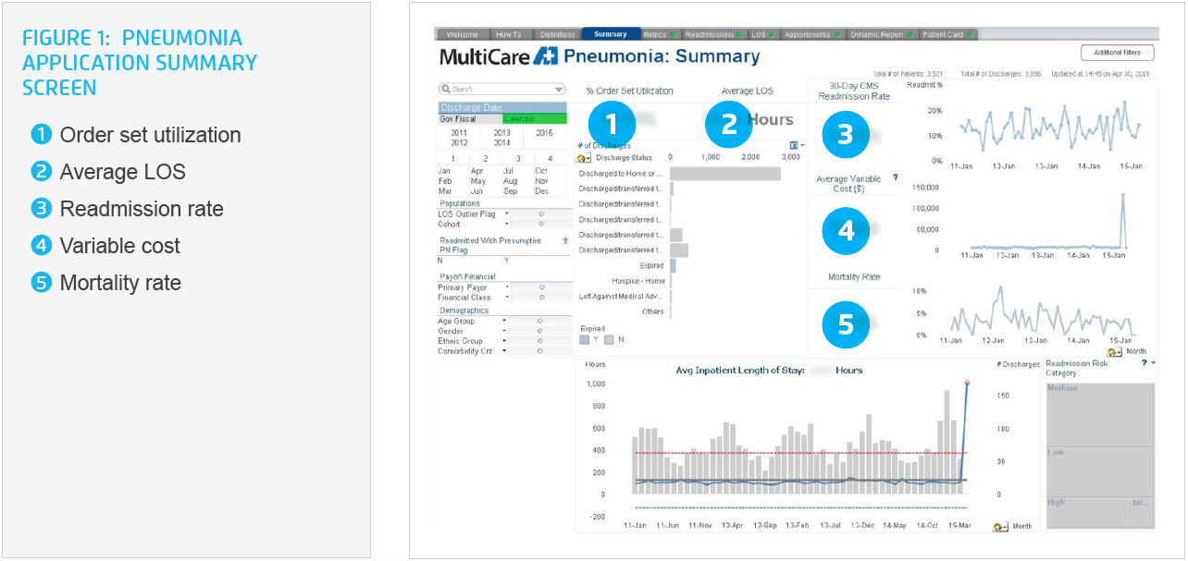Switch to the Readmissions tab
This screenshot has height=561, width=1188.
tap(711, 33)
